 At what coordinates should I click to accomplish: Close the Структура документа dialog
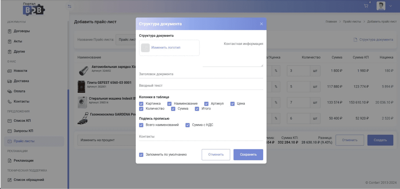[261, 24]
